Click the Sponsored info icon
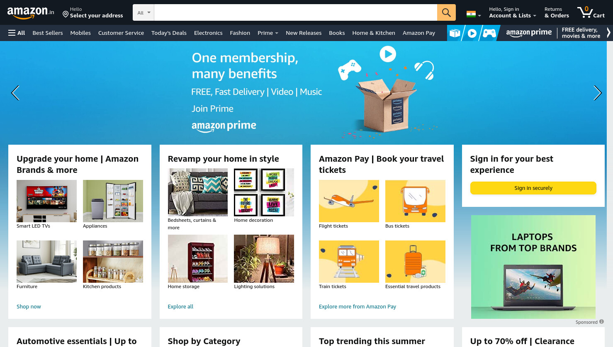This screenshot has width=613, height=347. pos(601,322)
